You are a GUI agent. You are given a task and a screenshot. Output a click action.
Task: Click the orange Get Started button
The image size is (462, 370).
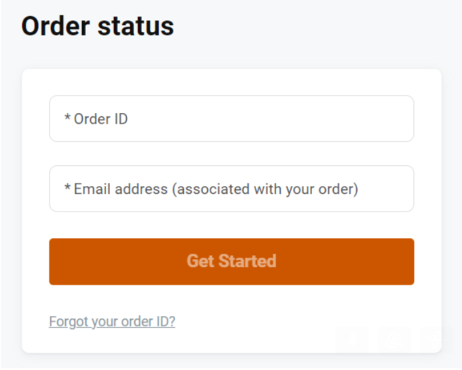point(231,262)
